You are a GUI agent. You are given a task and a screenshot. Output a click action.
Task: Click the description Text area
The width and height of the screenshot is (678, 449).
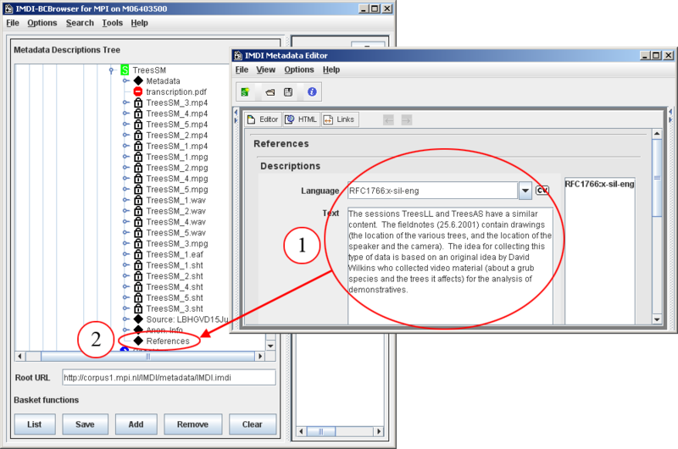click(x=450, y=266)
